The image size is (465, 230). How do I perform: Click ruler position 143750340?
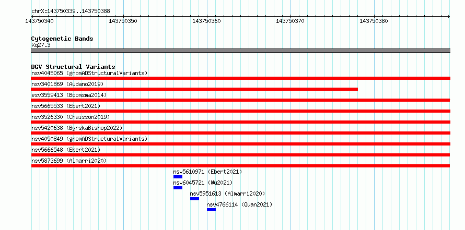(39, 21)
